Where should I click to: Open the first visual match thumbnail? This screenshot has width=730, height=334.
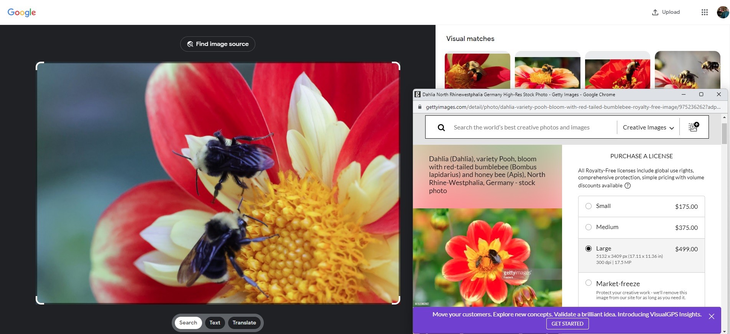pos(477,71)
